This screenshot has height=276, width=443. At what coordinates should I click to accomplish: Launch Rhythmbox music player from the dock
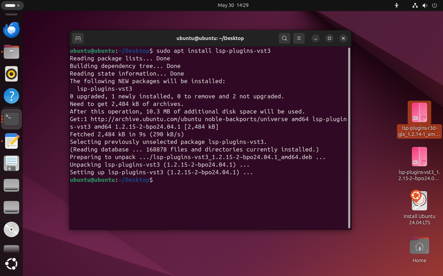(11, 74)
